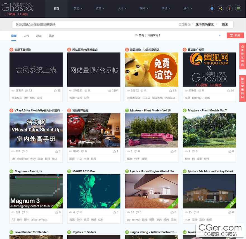Image resolution: width=246 pixels, height=239 pixels.
Task: Click the 竹子 tag under Plant Models Vol.18
Action: point(137,159)
